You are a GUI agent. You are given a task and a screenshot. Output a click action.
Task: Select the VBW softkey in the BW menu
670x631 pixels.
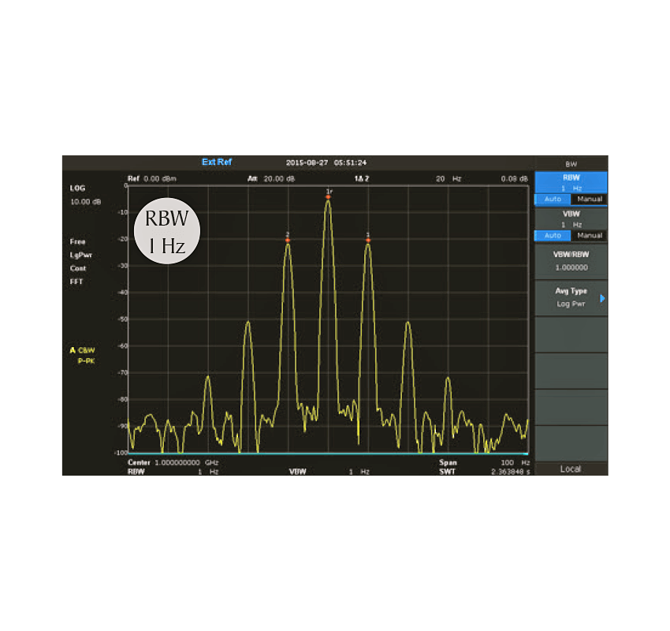571,219
